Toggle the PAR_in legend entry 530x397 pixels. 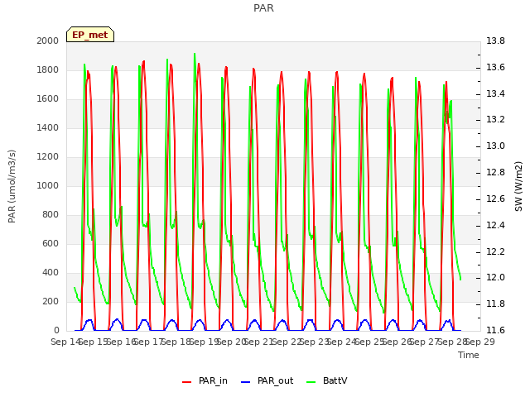coord(205,381)
